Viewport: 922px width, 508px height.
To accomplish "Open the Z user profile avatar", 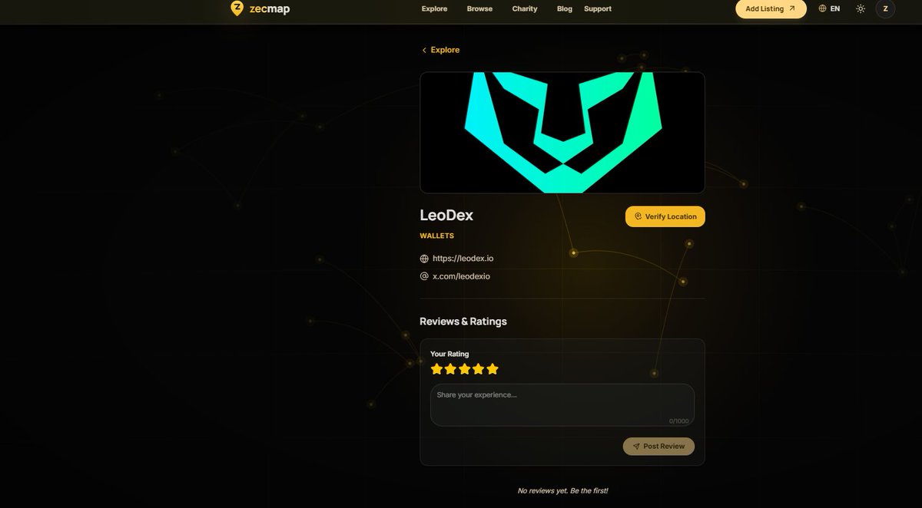I will 885,8.
